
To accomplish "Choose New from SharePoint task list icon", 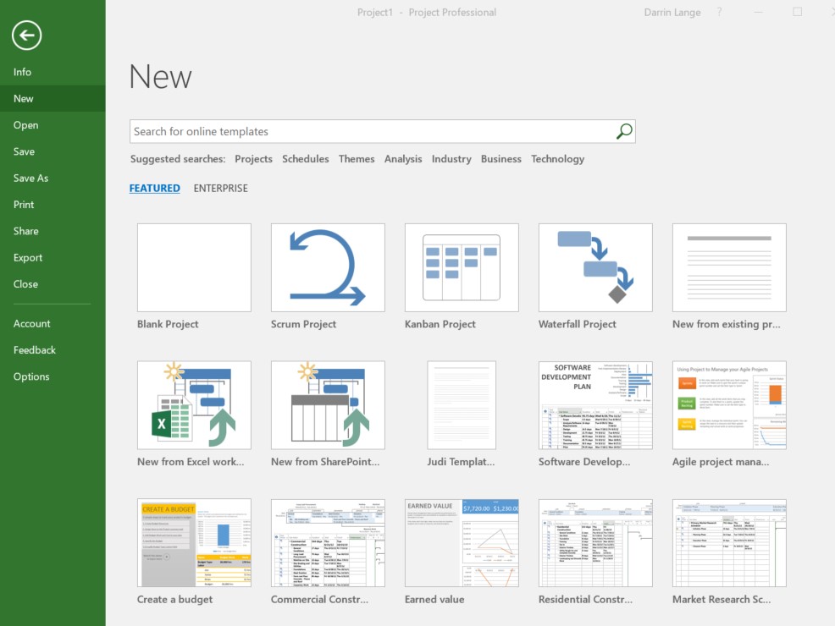I will tap(328, 405).
